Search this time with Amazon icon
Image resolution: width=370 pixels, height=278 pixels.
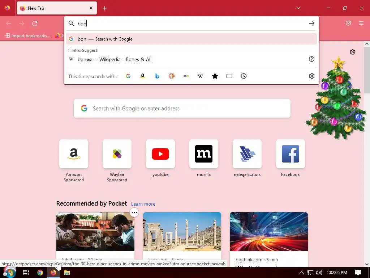coord(142,76)
